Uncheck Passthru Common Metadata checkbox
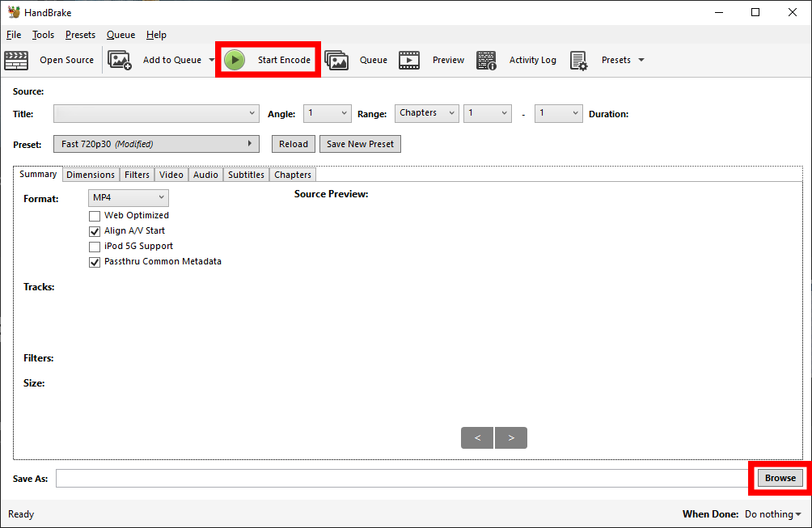The image size is (812, 528). click(x=95, y=262)
